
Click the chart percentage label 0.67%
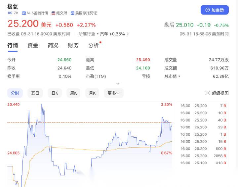tap(167, 153)
